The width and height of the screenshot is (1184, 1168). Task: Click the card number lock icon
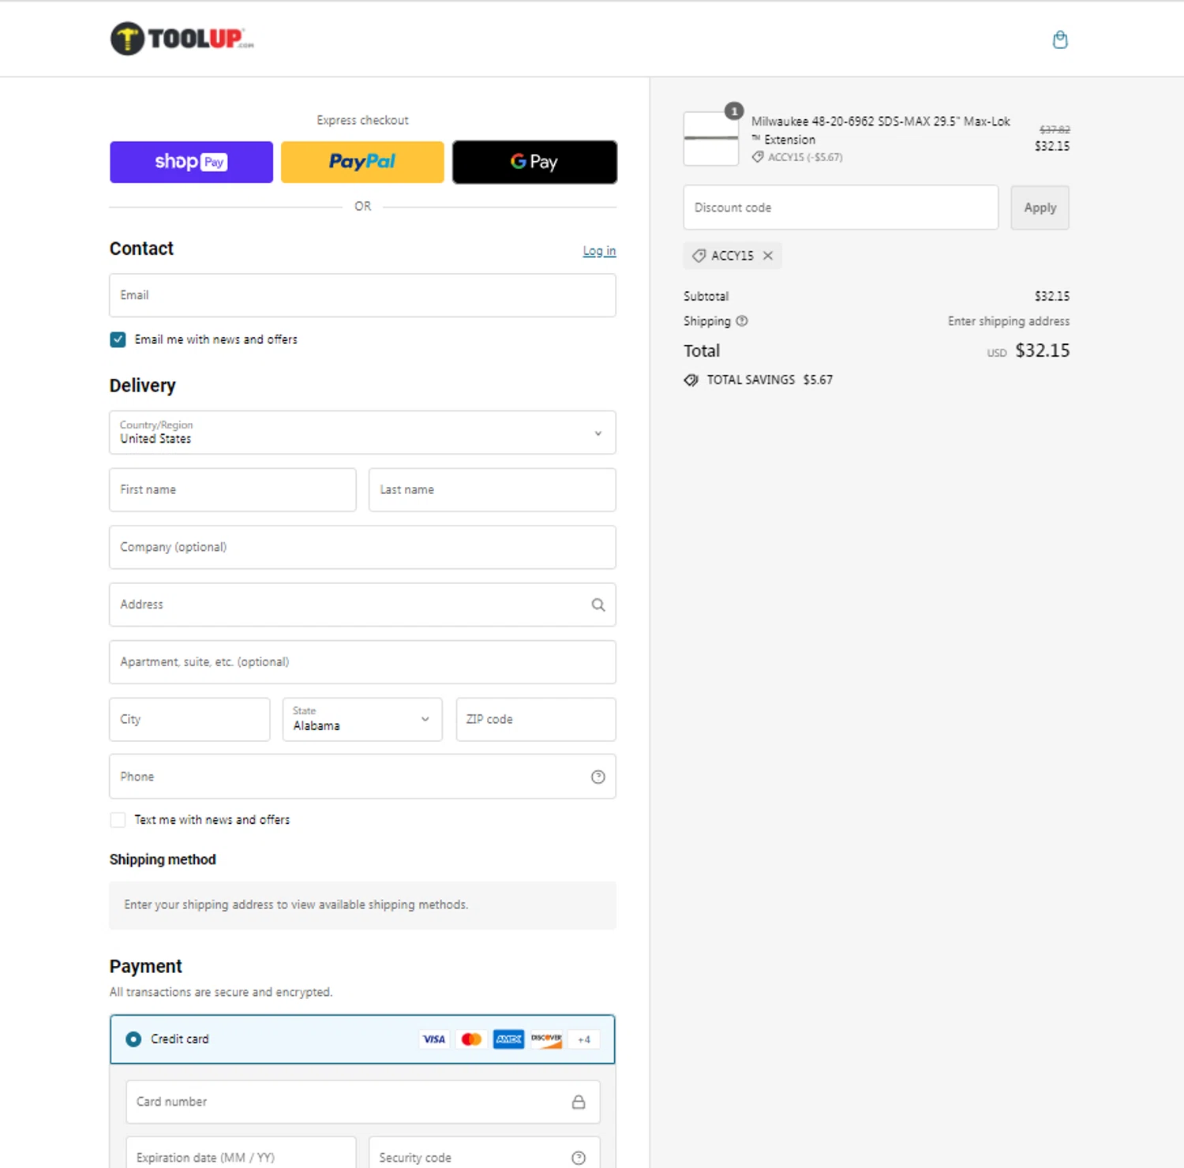click(579, 1102)
